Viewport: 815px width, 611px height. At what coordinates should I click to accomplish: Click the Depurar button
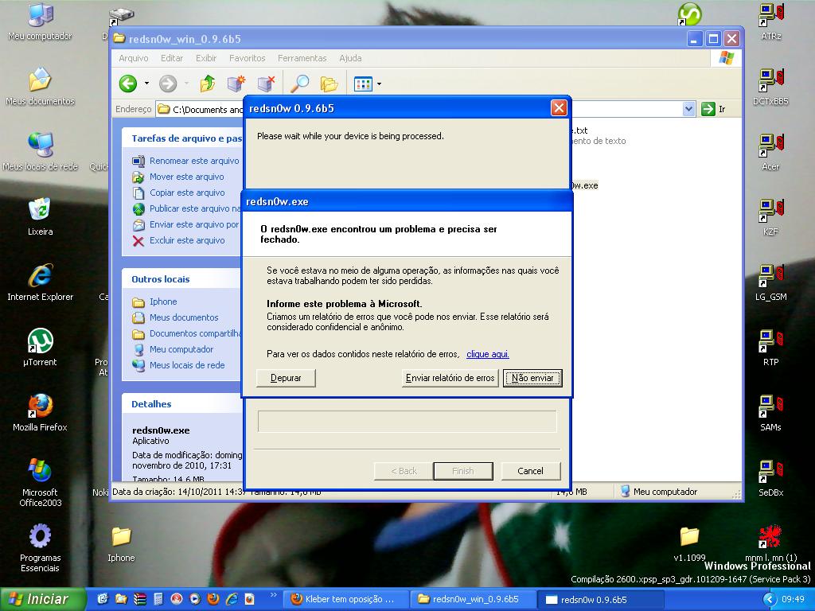point(286,378)
